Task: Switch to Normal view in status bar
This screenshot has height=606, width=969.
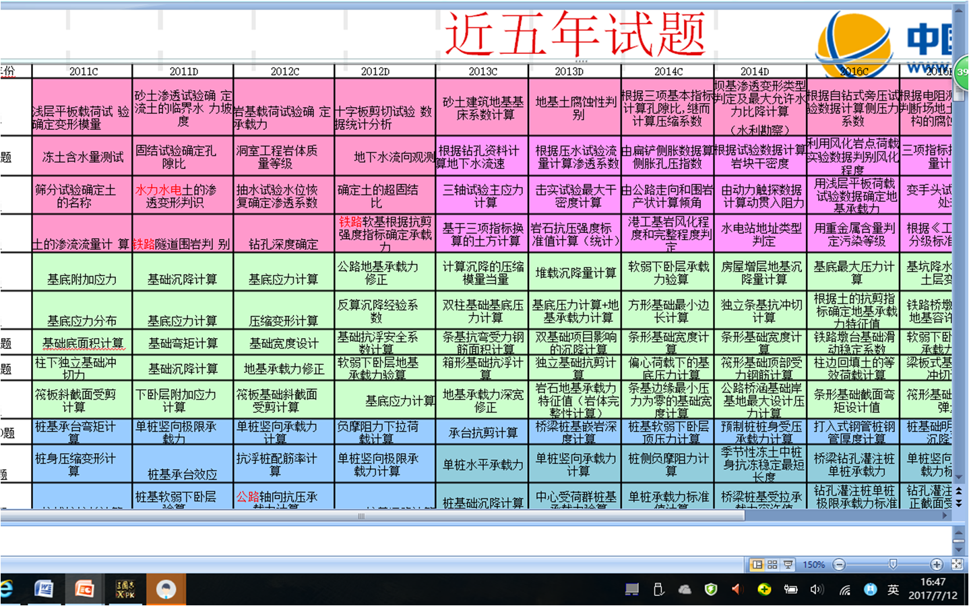Action: [x=757, y=564]
